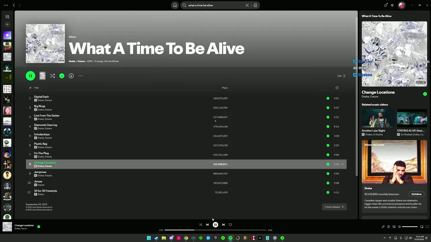The height and width of the screenshot is (242, 431).
Task: Open the Future artist link under Jersey
Action: [x=41, y=185]
